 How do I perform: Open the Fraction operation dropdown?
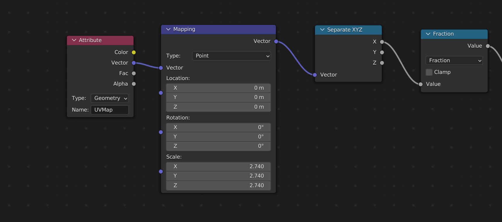454,60
